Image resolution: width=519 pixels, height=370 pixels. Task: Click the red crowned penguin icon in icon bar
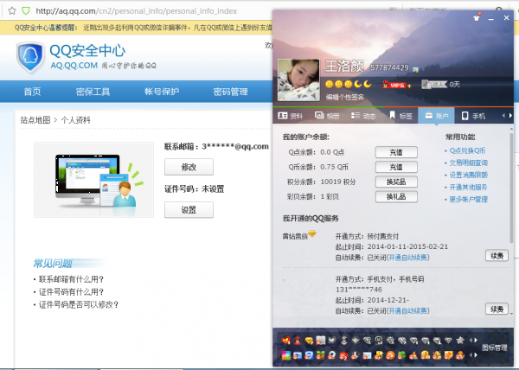[x=298, y=341]
